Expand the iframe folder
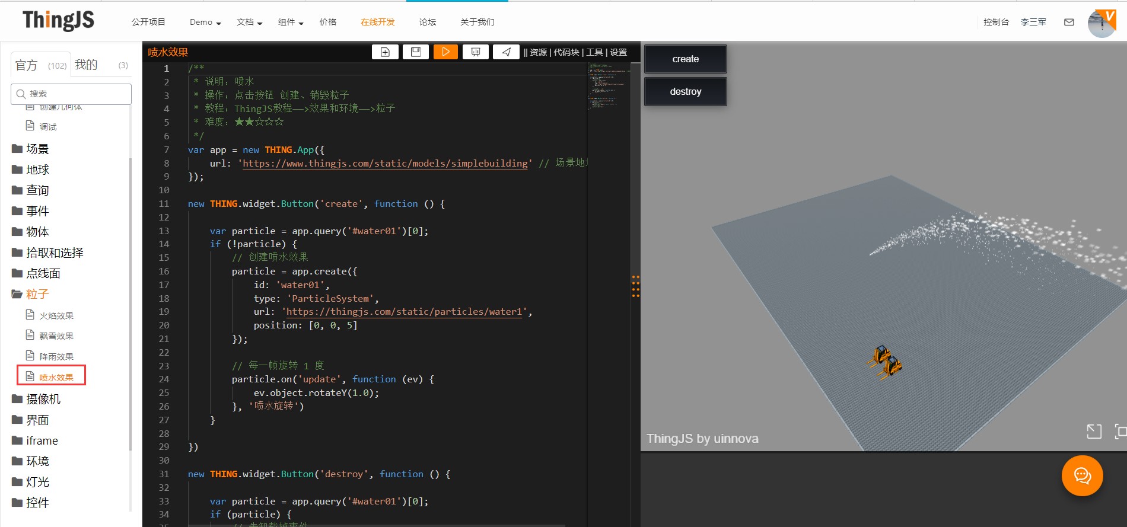 coord(35,440)
